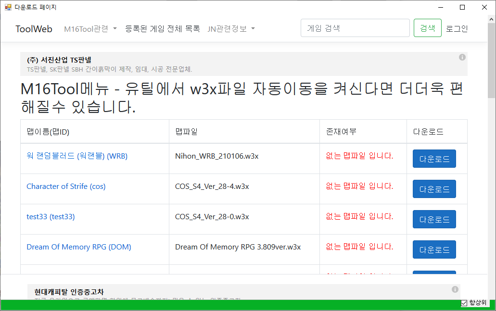Click the green 검색 button
This screenshot has width=496, height=311.
tap(427, 28)
